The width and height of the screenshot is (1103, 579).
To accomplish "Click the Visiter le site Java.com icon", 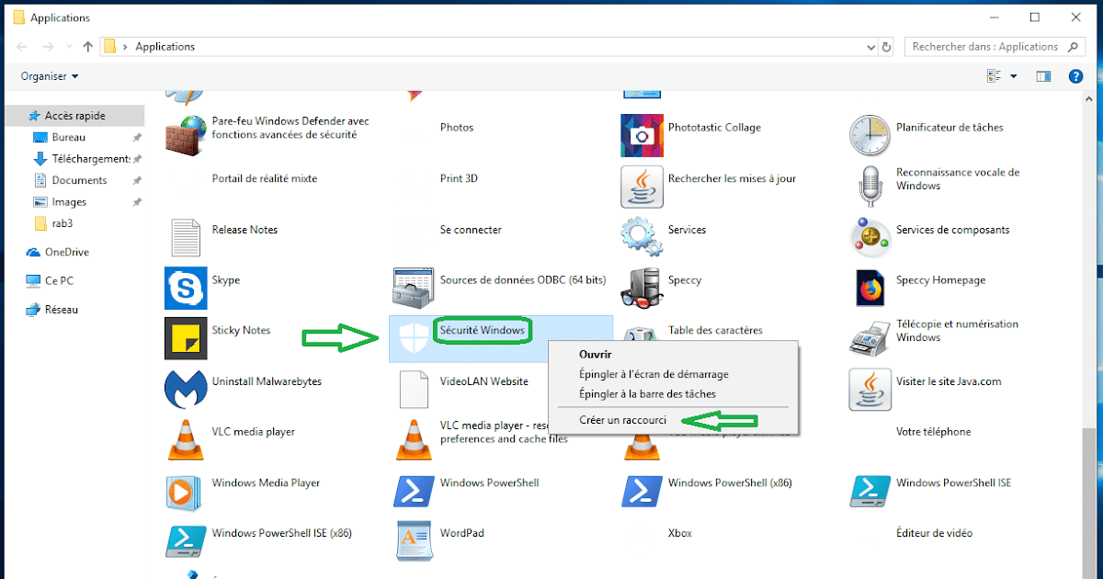I will (x=870, y=389).
